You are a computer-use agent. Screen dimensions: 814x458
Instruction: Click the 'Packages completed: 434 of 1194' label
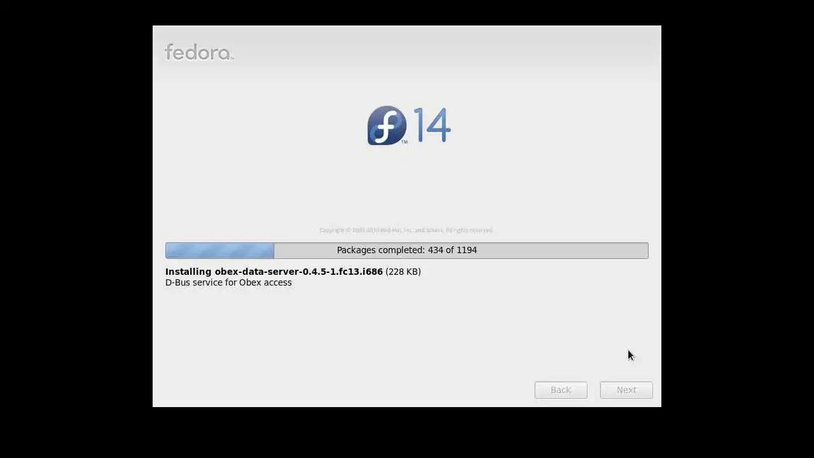tap(407, 250)
